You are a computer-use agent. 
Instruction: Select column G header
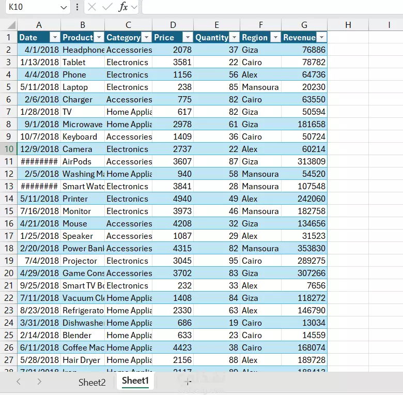click(x=304, y=25)
